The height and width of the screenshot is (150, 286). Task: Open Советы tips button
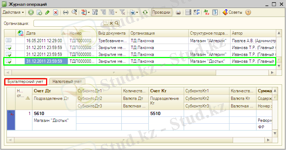click(233, 12)
